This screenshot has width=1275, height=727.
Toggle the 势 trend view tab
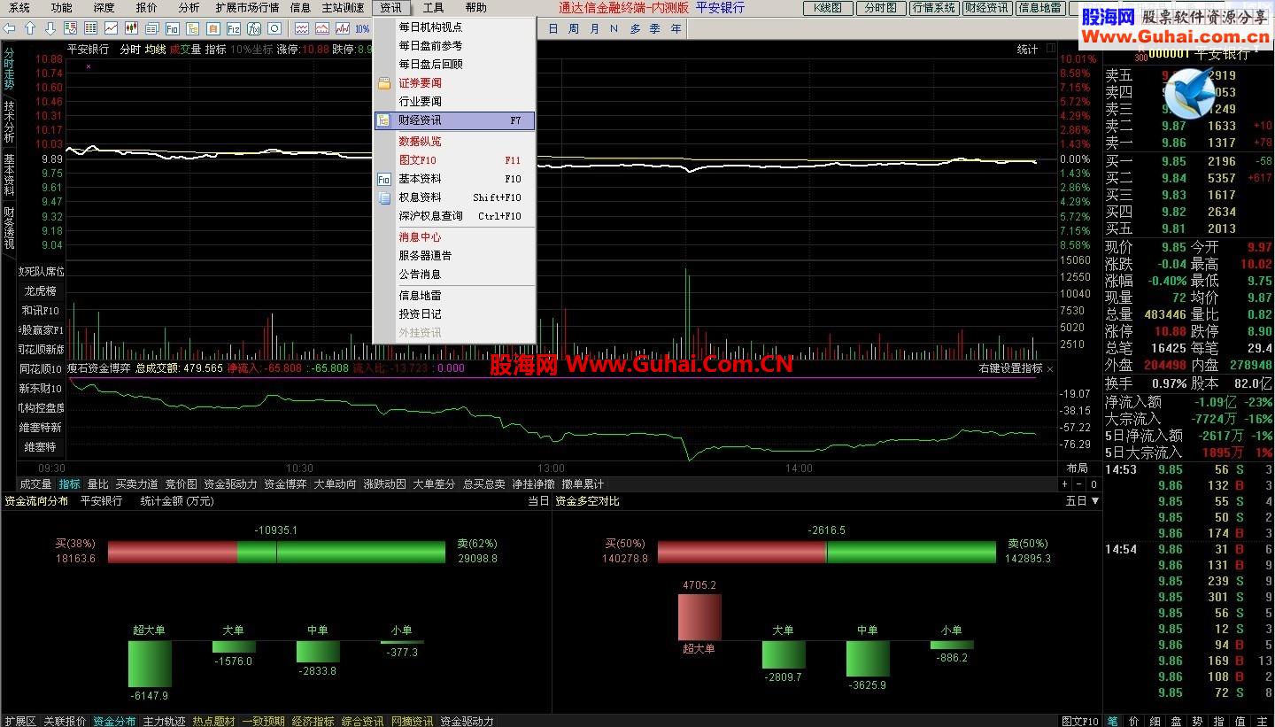point(1198,721)
